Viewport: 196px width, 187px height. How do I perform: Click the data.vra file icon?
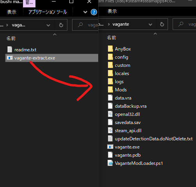110,98
